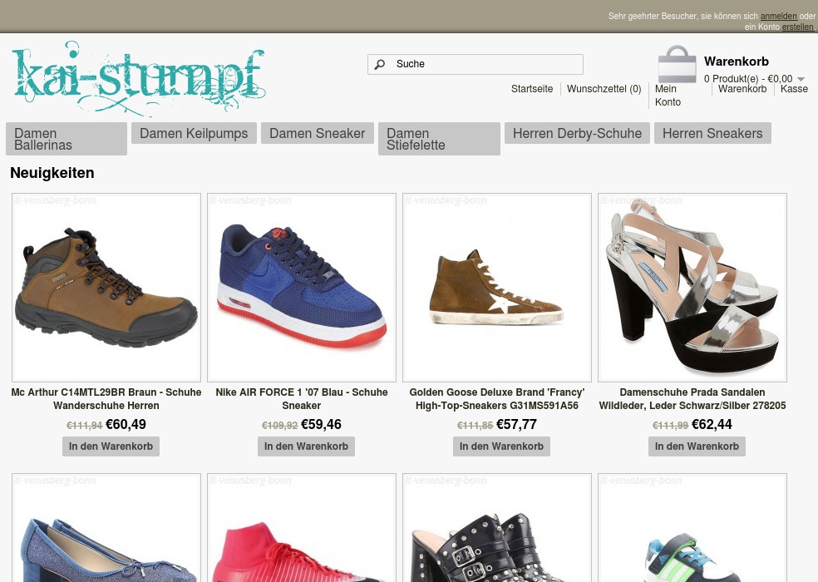Click the magnifying glass search icon
Viewport: 818px width, 582px height.
click(x=380, y=64)
